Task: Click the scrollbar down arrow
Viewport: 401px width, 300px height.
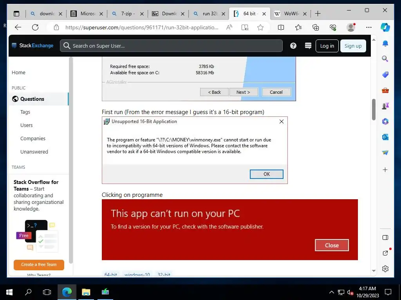Action: coord(374,271)
